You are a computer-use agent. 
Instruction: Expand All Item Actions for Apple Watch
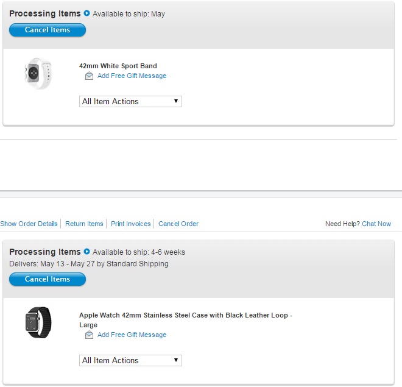(x=130, y=360)
